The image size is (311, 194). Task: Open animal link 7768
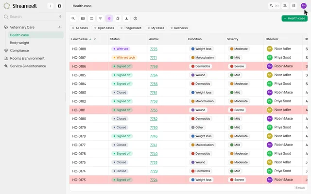(x=154, y=66)
